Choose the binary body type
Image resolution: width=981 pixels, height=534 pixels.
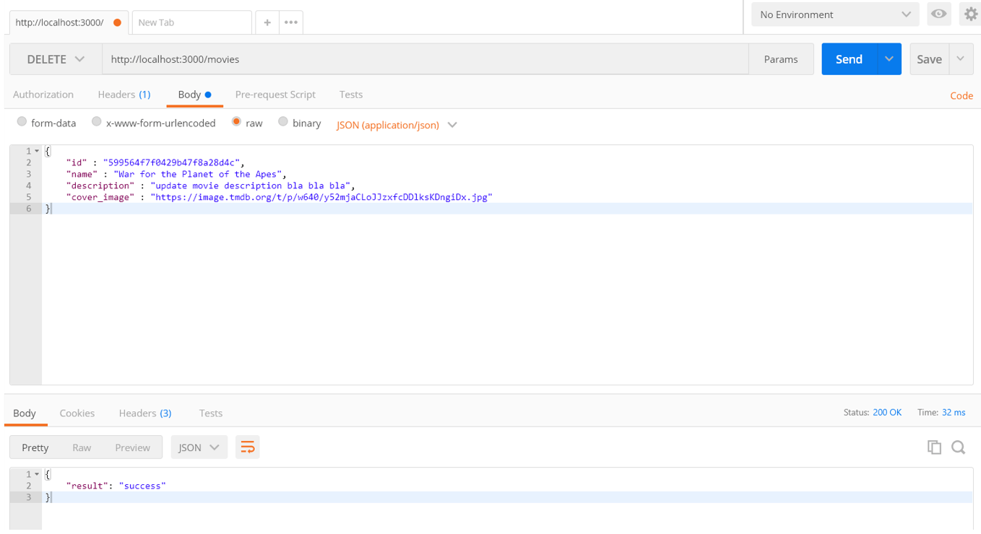click(283, 123)
